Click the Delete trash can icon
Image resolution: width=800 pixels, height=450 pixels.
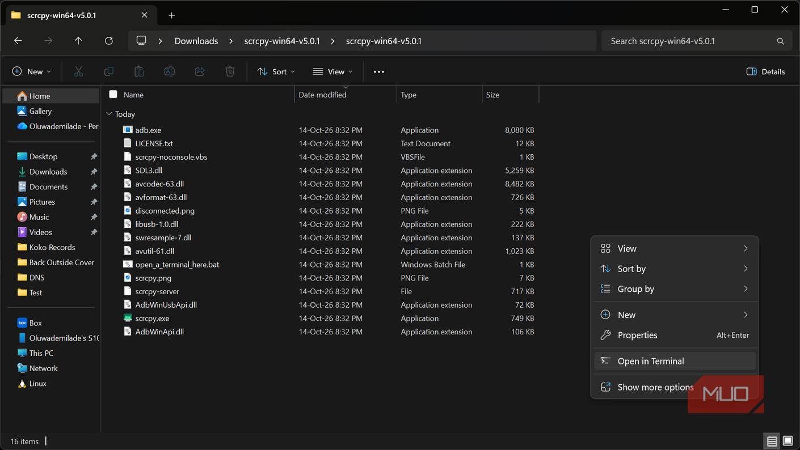pos(230,71)
